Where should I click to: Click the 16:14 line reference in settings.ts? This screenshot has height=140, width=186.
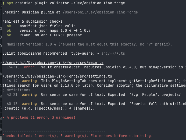(x=12, y=81)
